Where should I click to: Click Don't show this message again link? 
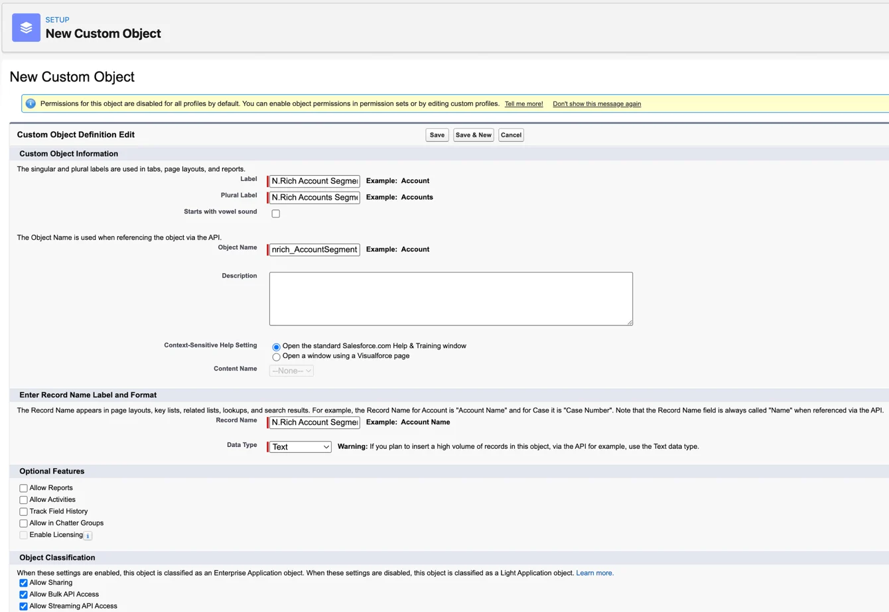[596, 104]
